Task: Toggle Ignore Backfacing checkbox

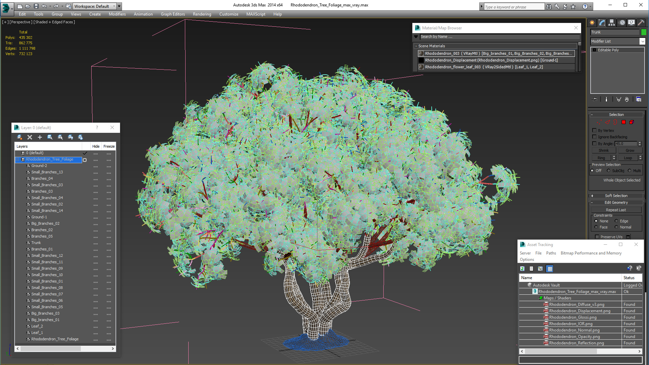Action: click(x=595, y=137)
